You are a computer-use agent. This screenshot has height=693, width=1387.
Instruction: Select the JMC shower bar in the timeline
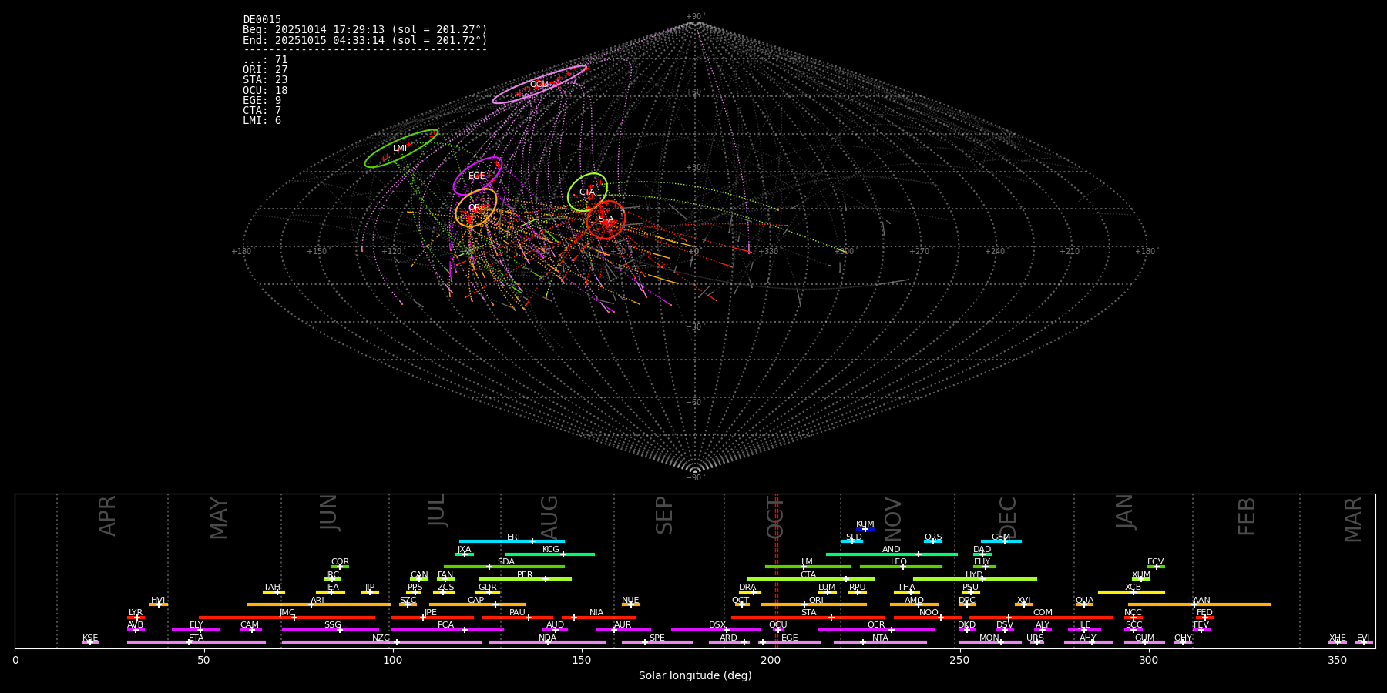287,618
